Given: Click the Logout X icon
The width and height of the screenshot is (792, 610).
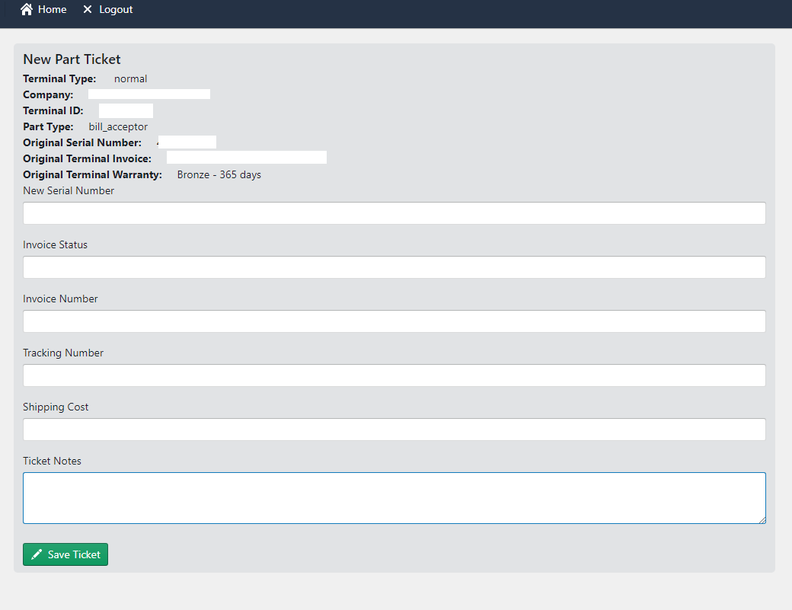Looking at the screenshot, I should click(x=88, y=9).
